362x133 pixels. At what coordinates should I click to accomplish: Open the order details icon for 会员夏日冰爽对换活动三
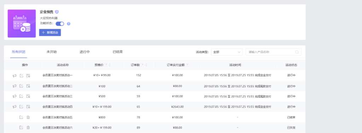click(28, 96)
